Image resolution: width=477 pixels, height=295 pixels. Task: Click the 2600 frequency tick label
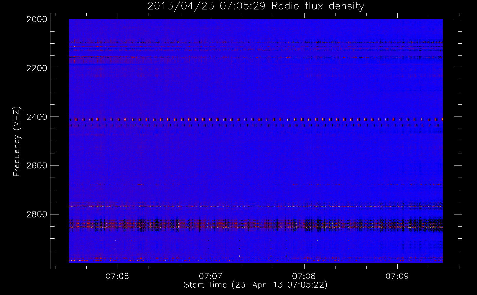[37, 165]
